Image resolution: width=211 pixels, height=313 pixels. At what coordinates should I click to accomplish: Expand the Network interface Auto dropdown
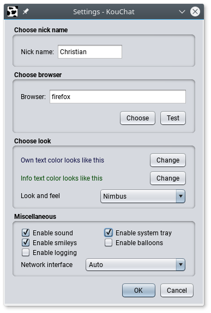135,265
